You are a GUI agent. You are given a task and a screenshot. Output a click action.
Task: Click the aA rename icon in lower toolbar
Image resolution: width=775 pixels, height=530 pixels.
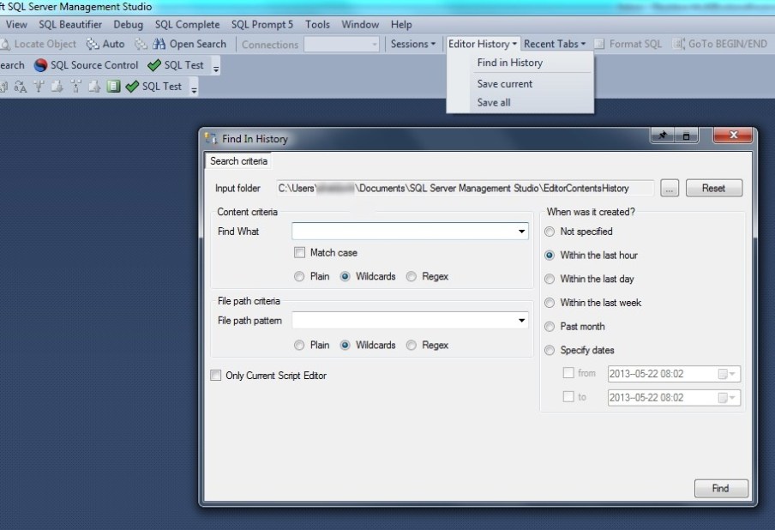(21, 87)
